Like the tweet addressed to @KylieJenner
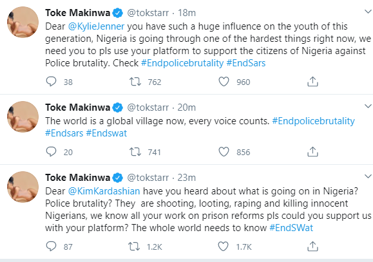Image resolution: width=373 pixels, height=262 pixels. coord(224,82)
